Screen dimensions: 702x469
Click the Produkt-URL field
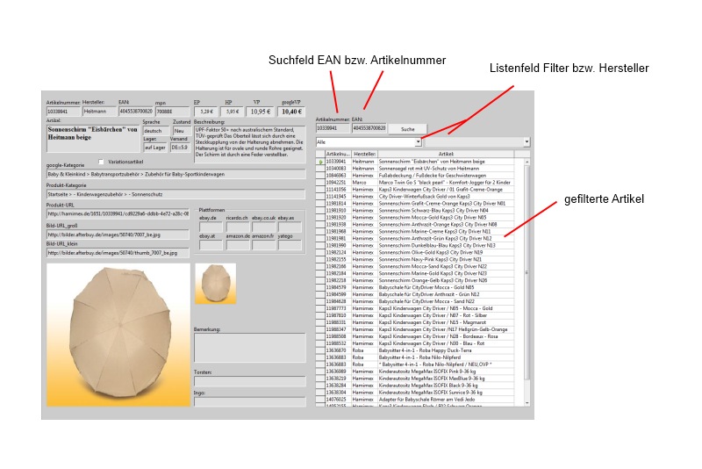click(x=118, y=214)
